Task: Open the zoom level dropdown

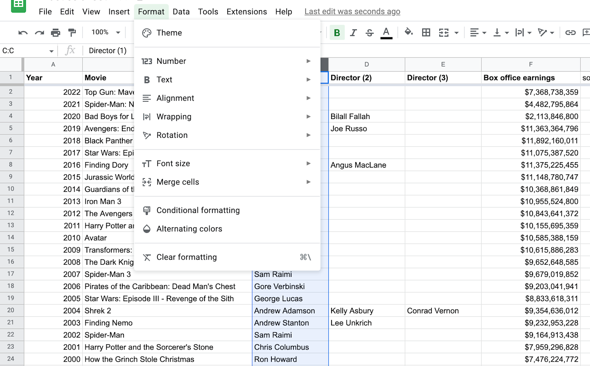Action: coord(104,32)
